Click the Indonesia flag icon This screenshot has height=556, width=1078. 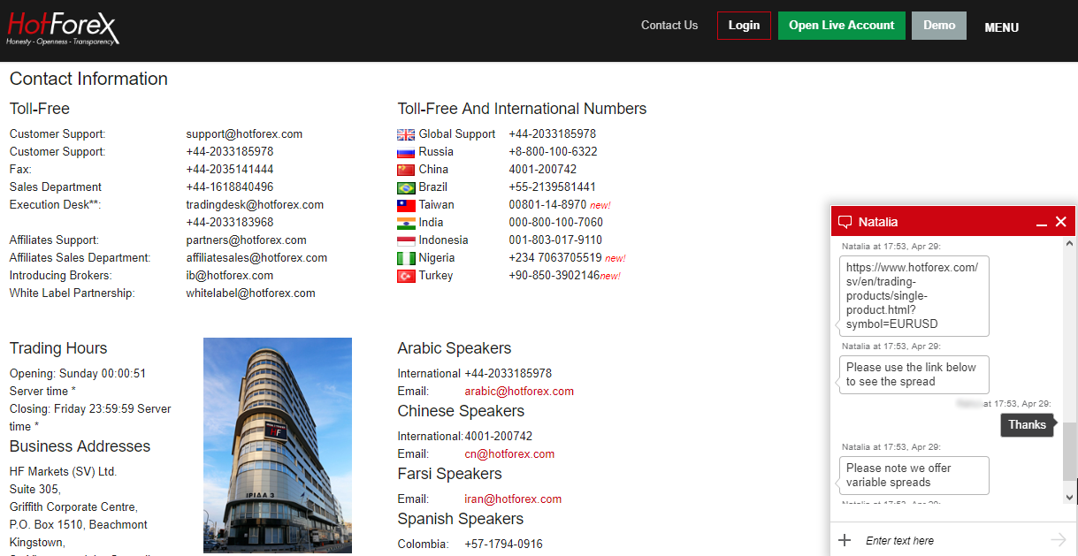coord(406,240)
